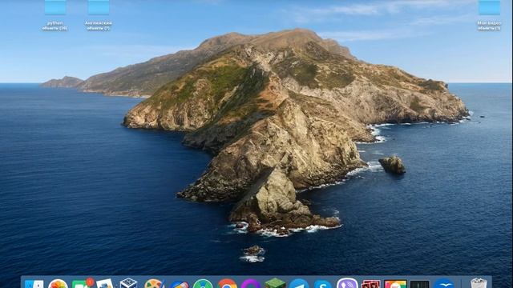Launch the blue bird app in the Dock
513x288 pixels.
tap(443, 284)
